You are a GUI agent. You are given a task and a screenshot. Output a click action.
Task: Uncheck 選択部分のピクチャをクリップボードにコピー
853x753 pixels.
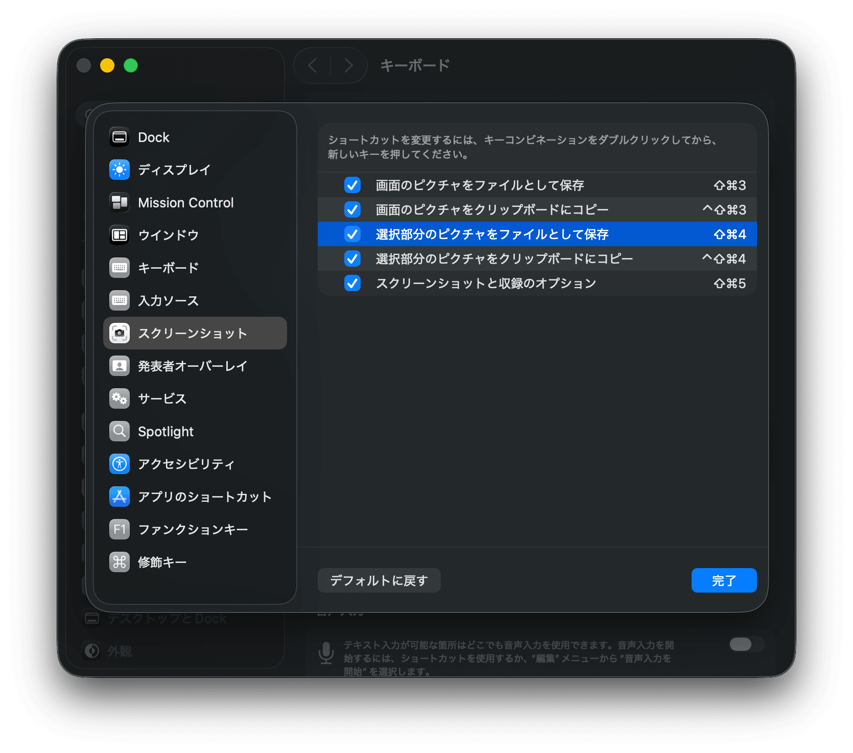click(x=352, y=258)
